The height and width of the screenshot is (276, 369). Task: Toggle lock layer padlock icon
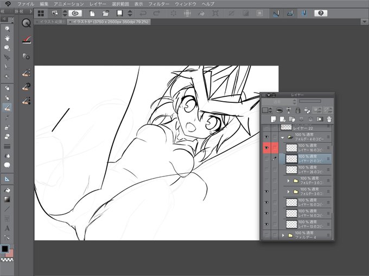298,110
